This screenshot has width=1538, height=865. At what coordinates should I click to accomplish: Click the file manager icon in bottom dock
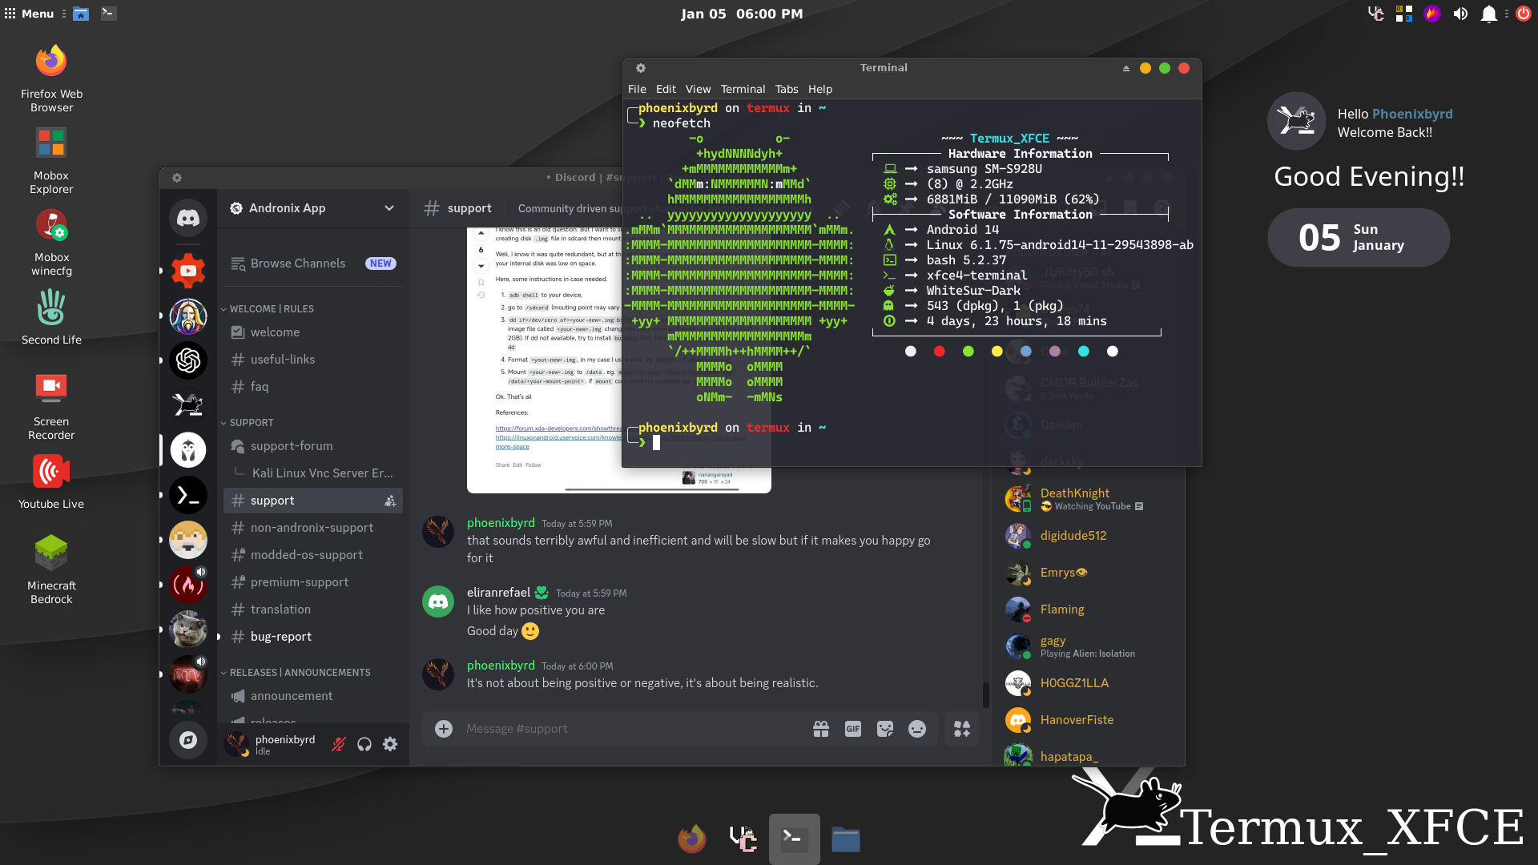(845, 839)
